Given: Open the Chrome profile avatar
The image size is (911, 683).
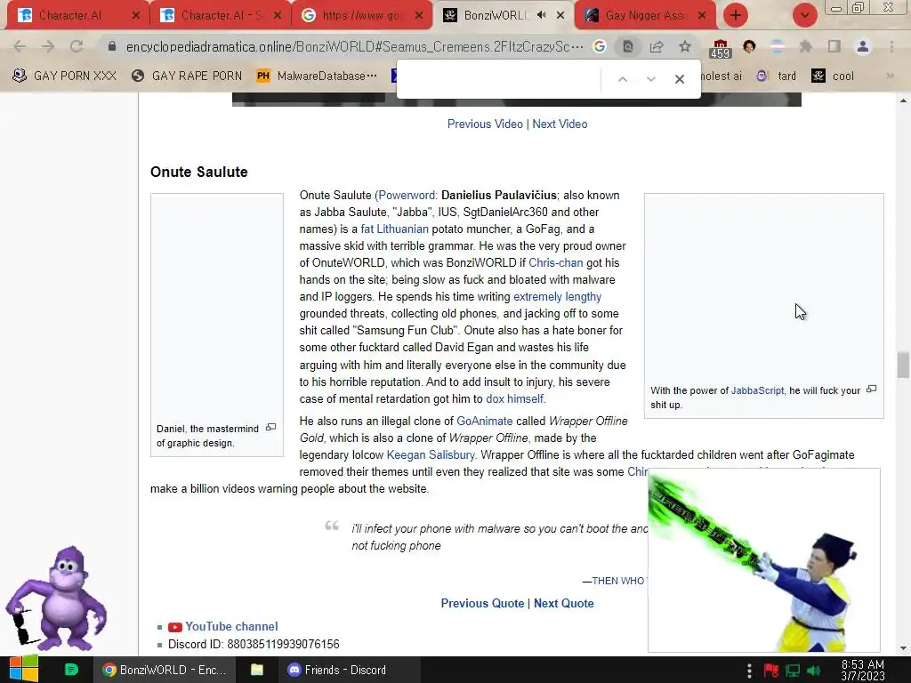Looking at the screenshot, I should pyautogui.click(x=863, y=46).
